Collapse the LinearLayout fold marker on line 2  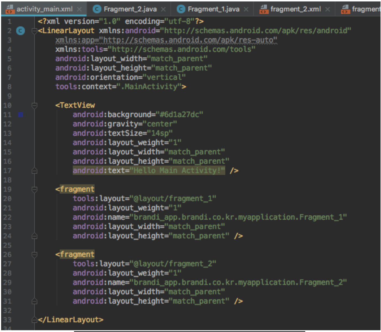(x=35, y=31)
